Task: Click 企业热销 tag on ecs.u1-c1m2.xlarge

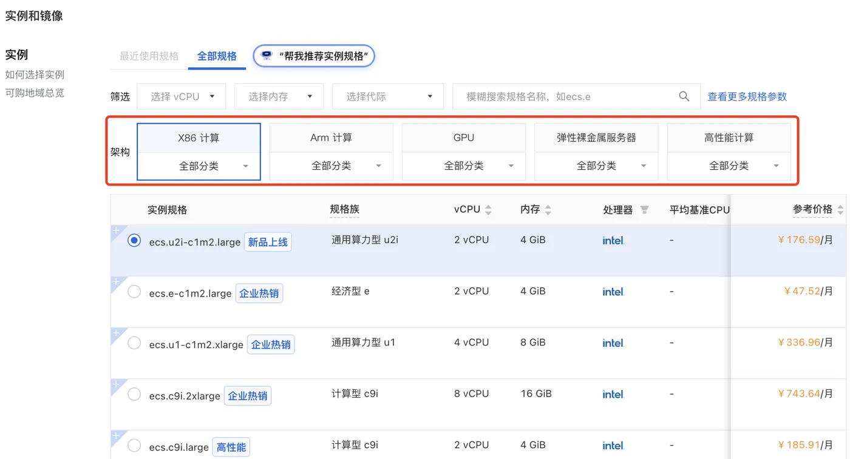Action: point(271,345)
